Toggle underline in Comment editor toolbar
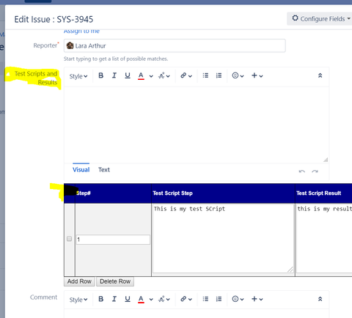The width and height of the screenshot is (352, 318). (128, 299)
